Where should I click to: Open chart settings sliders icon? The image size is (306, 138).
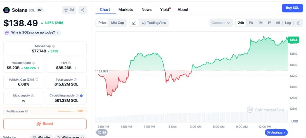[x=298, y=23]
